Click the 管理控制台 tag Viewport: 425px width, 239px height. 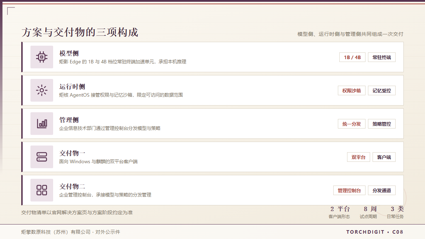(x=349, y=190)
